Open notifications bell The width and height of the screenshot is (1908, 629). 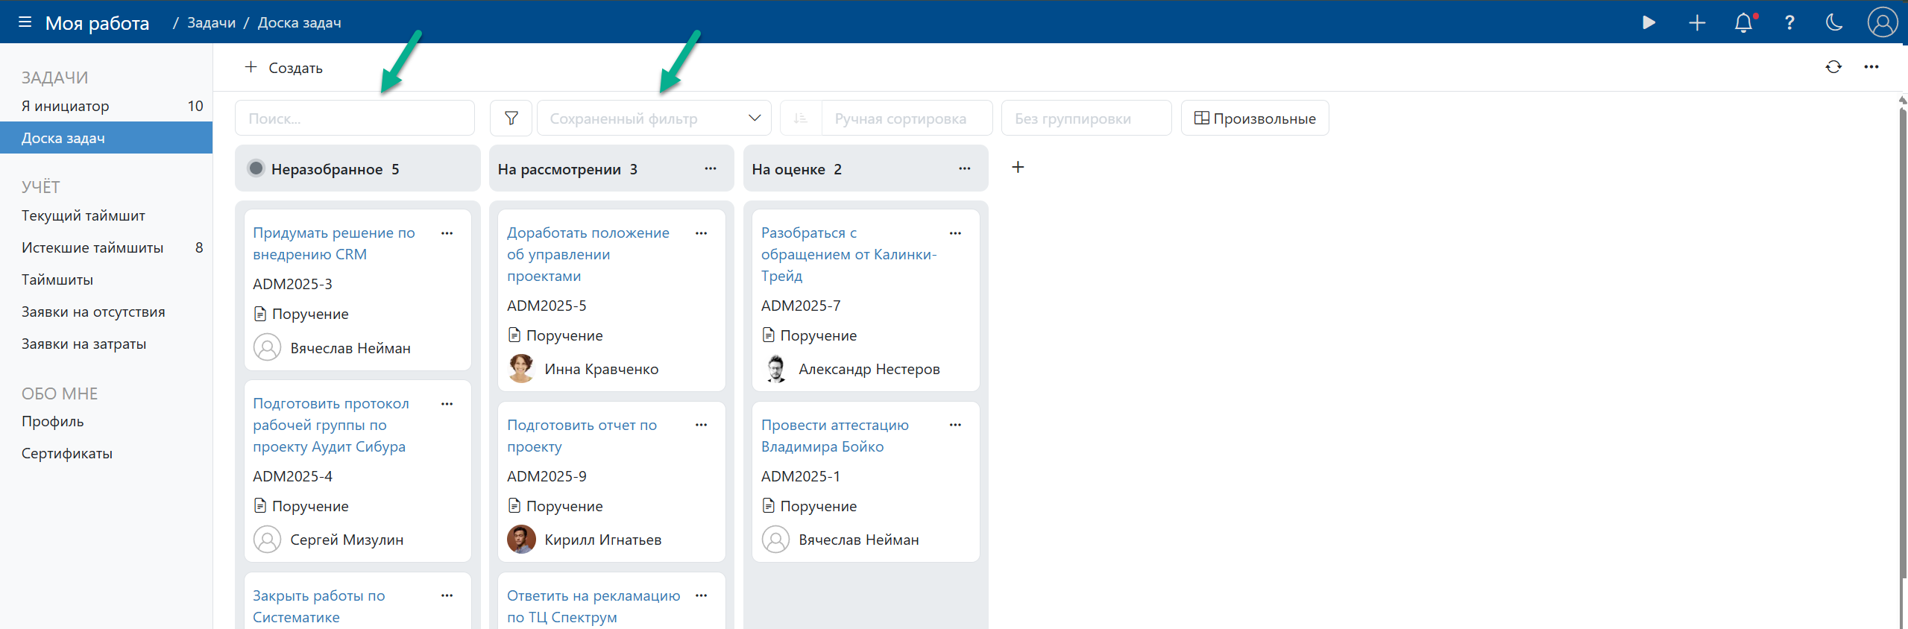point(1743,22)
